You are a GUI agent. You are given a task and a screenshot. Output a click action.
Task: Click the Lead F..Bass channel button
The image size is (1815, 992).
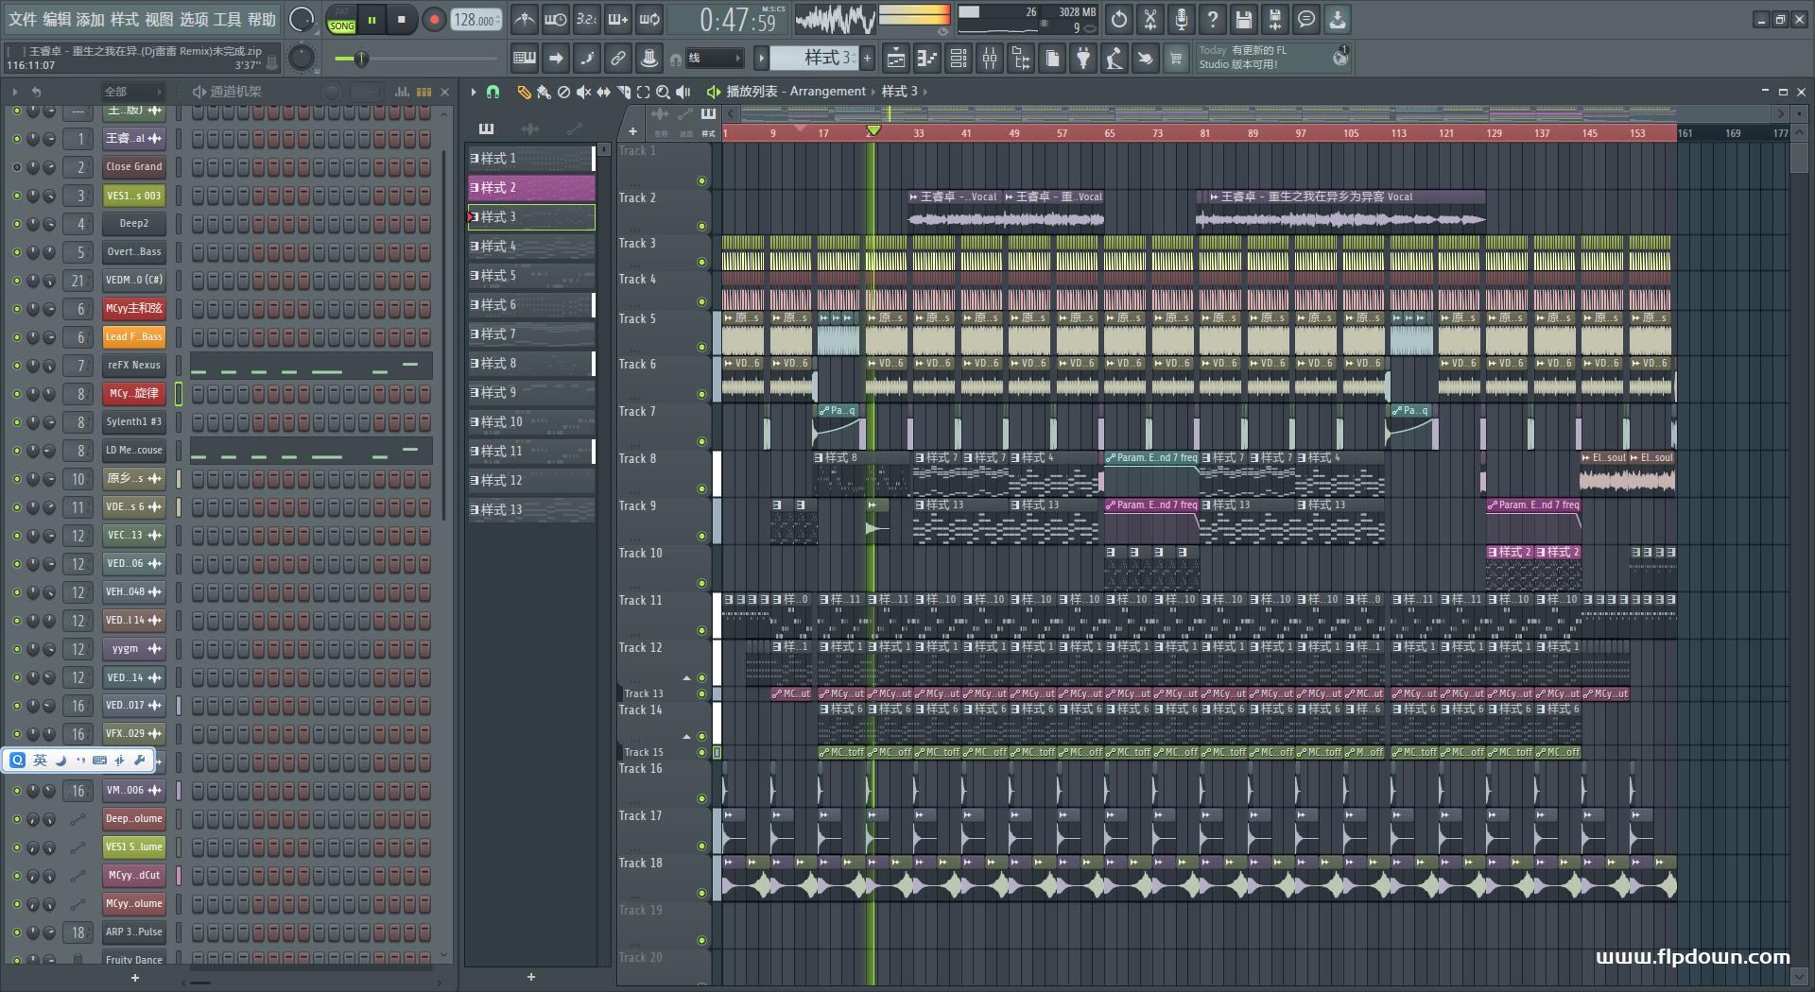[x=134, y=337]
